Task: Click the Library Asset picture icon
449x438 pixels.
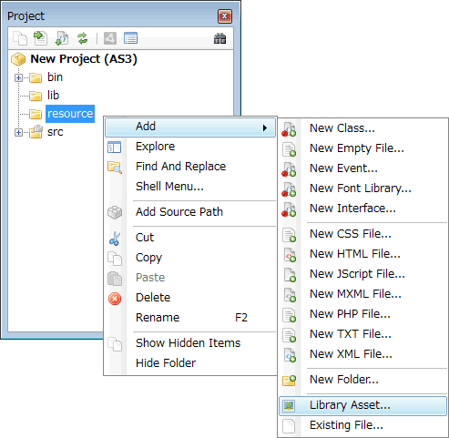Action: pyautogui.click(x=289, y=406)
